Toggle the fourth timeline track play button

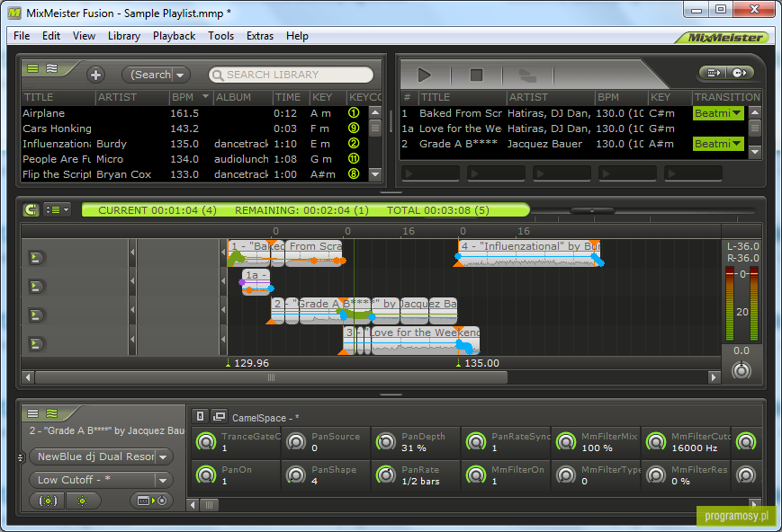36,343
